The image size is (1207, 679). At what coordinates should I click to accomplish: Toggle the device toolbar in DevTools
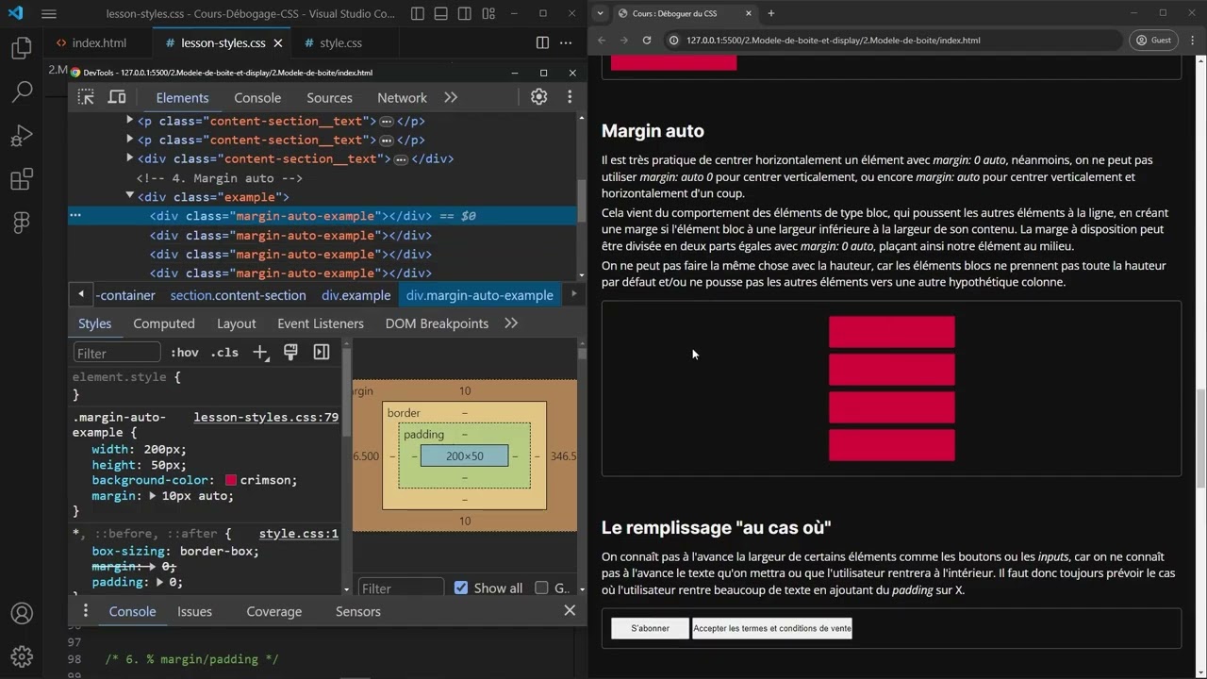tap(117, 97)
